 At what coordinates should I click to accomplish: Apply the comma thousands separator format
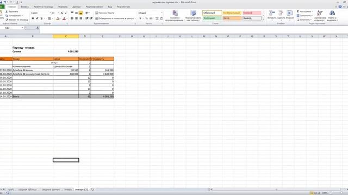pos(151,18)
